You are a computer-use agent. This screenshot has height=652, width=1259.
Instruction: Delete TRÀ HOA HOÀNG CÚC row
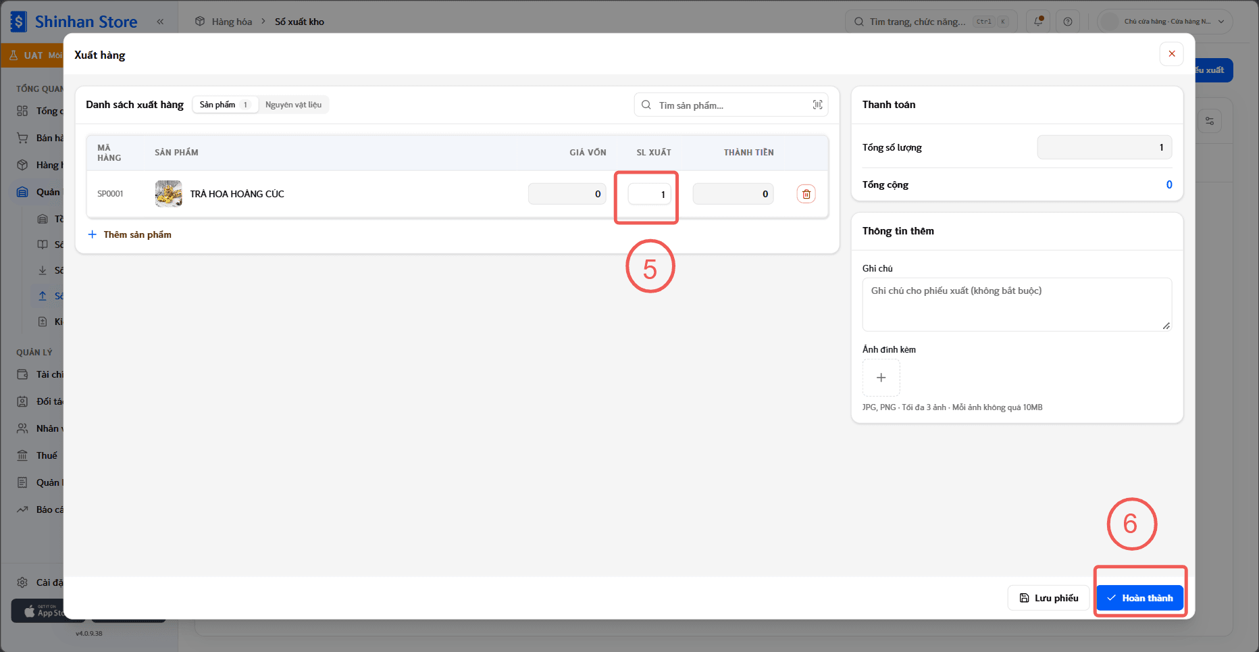pyautogui.click(x=806, y=194)
